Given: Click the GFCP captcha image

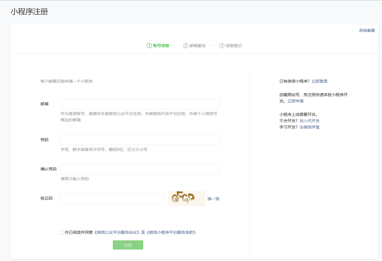Looking at the screenshot, I should 187,198.
